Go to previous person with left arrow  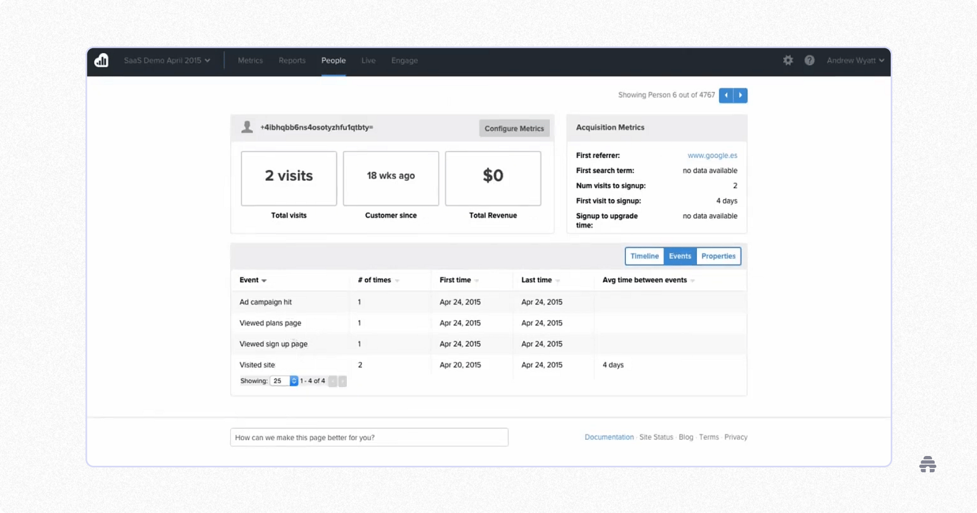point(726,95)
